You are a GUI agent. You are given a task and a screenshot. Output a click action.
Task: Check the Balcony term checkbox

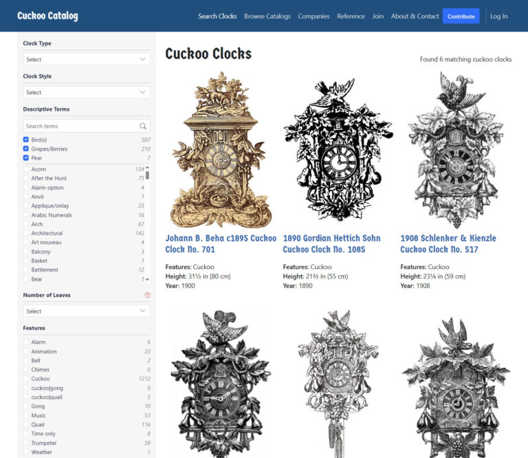(26, 252)
